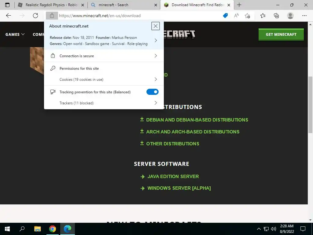This screenshot has width=313, height=235.
Task: Open Cookies (19 cookies in use)
Action: tap(104, 79)
